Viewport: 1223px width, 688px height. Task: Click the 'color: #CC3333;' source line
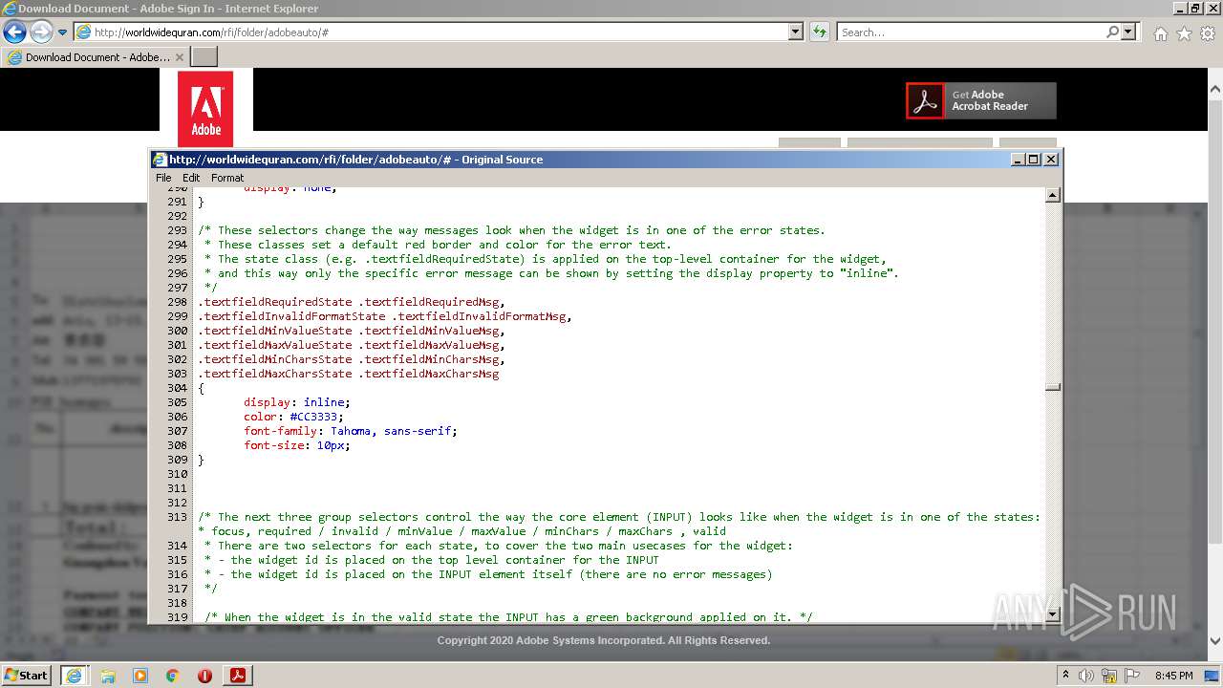(x=293, y=417)
